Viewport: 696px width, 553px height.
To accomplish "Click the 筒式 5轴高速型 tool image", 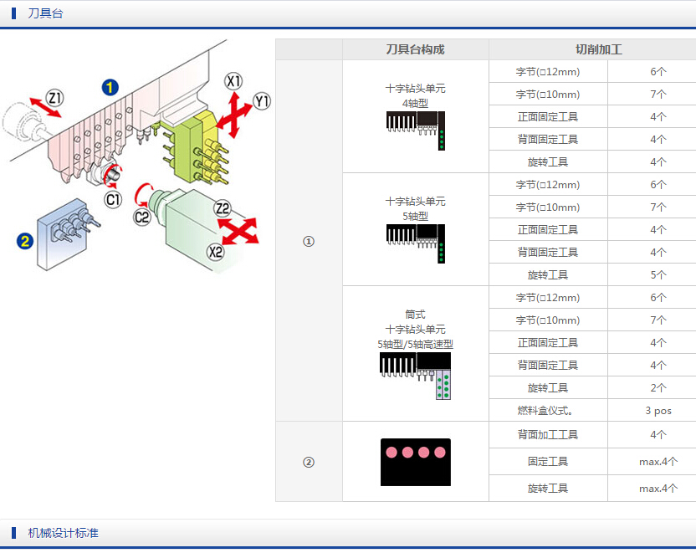I will tap(416, 374).
